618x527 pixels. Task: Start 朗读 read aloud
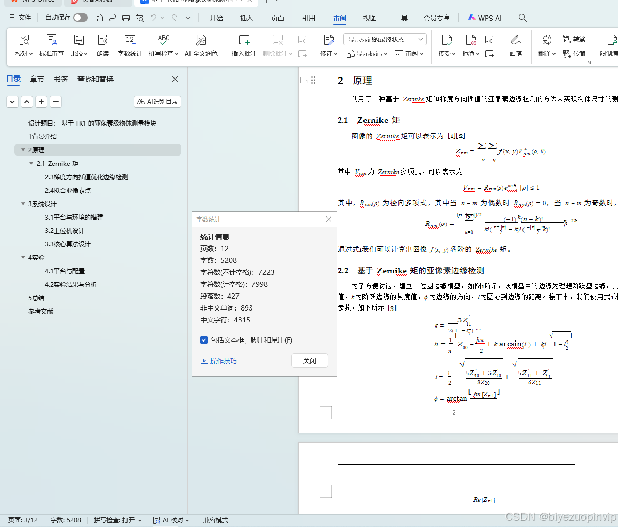pyautogui.click(x=102, y=45)
